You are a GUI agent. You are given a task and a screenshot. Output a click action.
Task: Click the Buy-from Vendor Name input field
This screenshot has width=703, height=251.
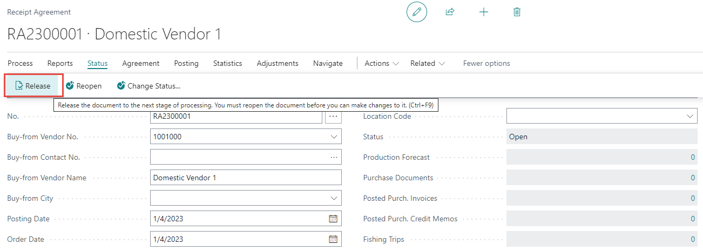[246, 178]
